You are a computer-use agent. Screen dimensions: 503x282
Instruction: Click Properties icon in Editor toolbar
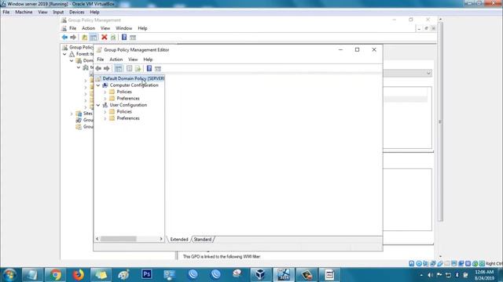click(x=129, y=69)
